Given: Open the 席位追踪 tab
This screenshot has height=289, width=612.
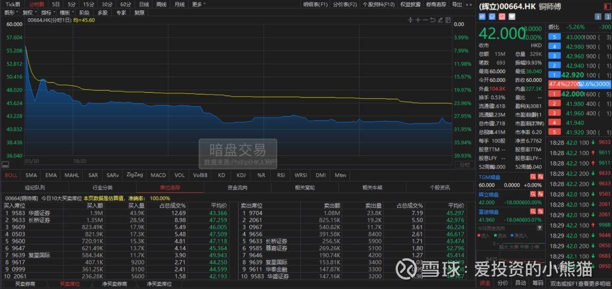Looking at the screenshot, I should [170, 187].
